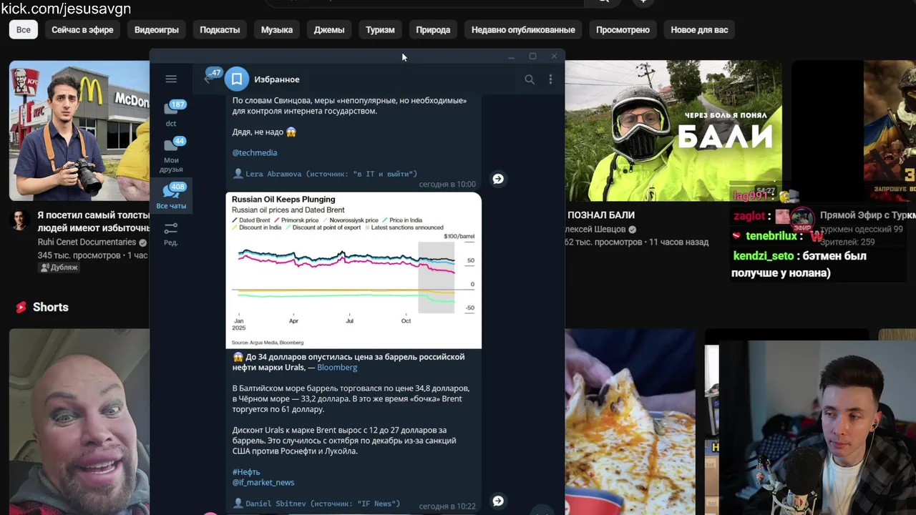Open the dct chat folder
This screenshot has width=916, height=515.
pyautogui.click(x=171, y=113)
